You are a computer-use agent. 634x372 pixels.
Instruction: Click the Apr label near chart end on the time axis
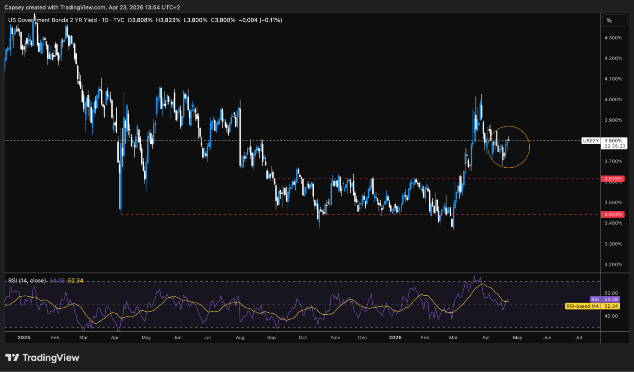tap(486, 337)
